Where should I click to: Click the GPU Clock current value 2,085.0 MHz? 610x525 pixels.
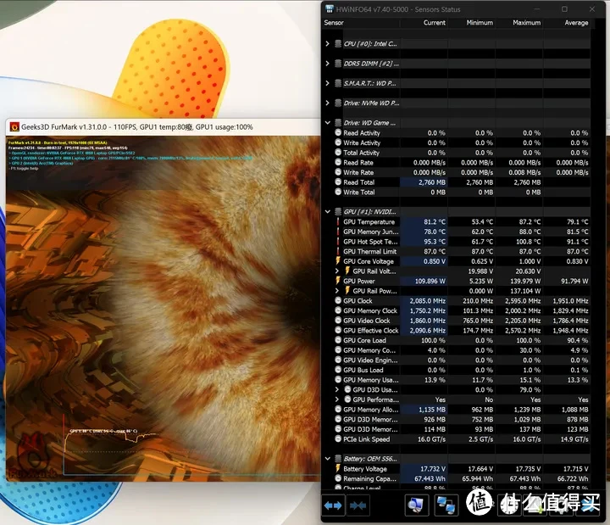(428, 301)
